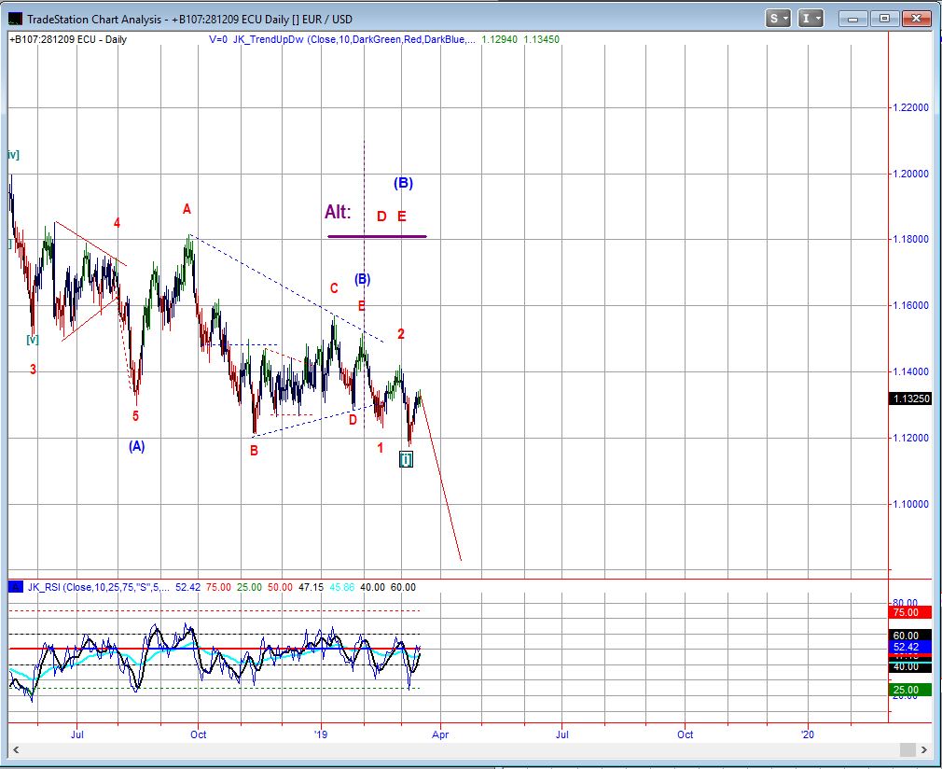The image size is (942, 769).
Task: Select the blue '(A)' wave label
Action: [x=136, y=446]
